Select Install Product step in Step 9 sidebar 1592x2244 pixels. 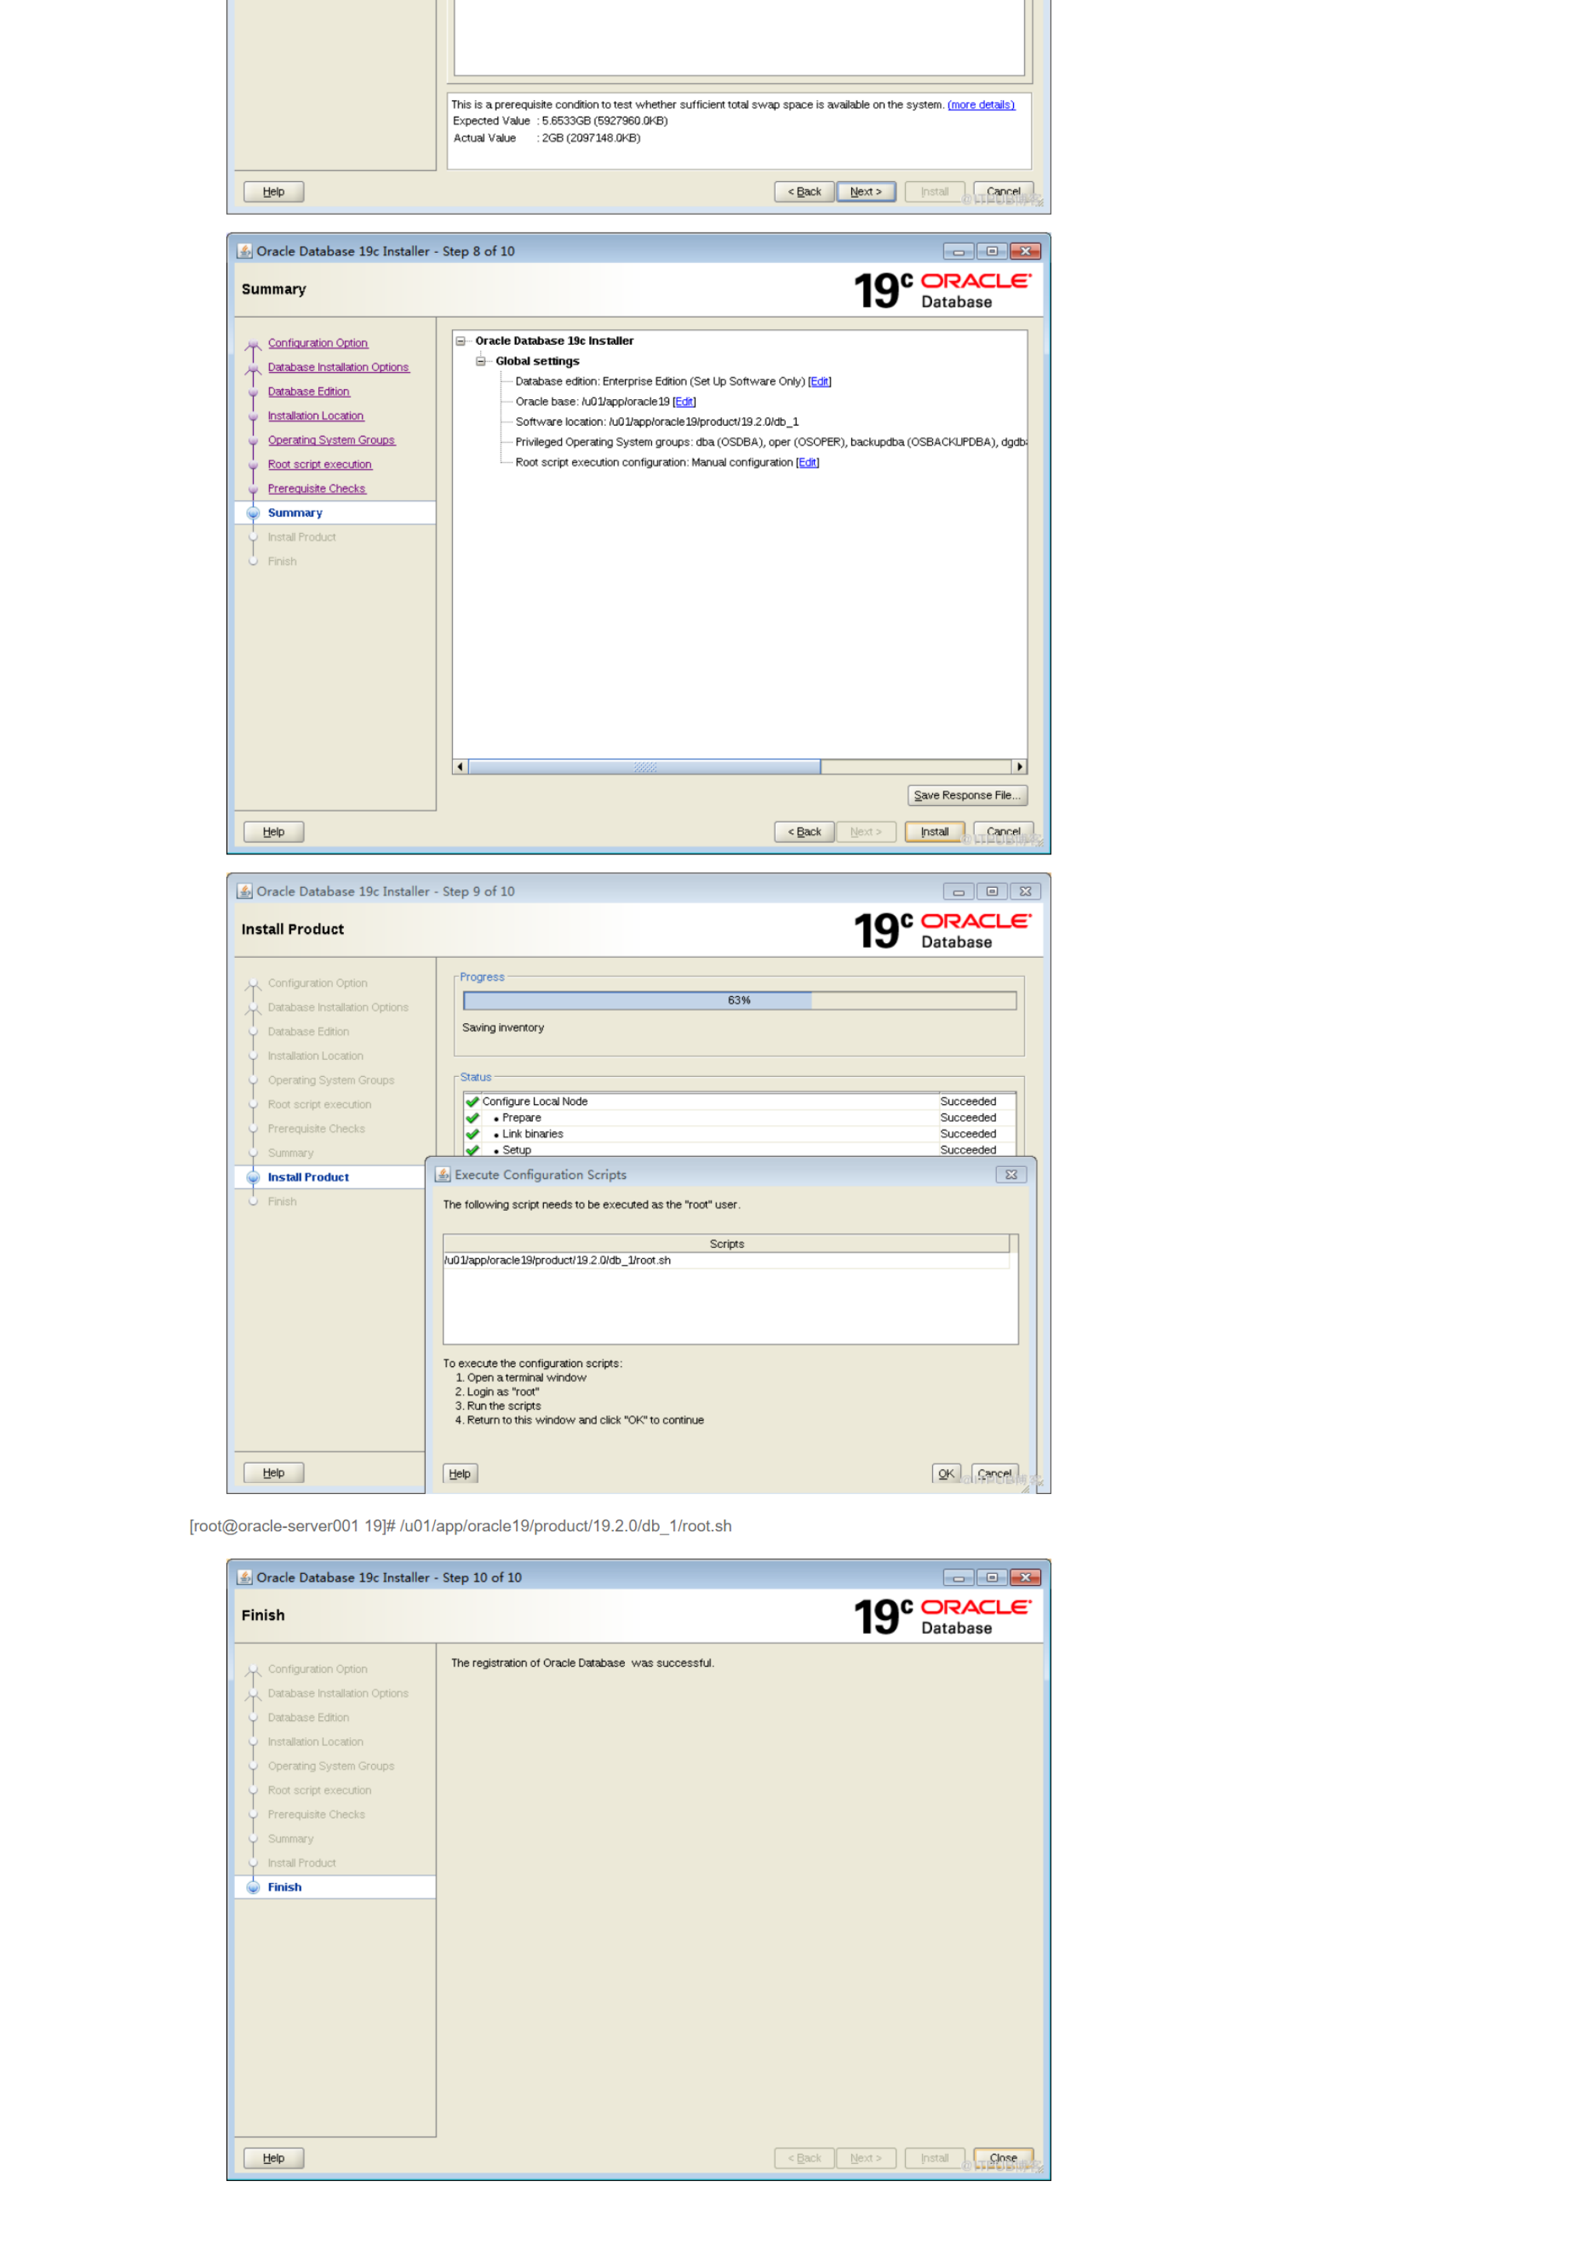pyautogui.click(x=308, y=1176)
